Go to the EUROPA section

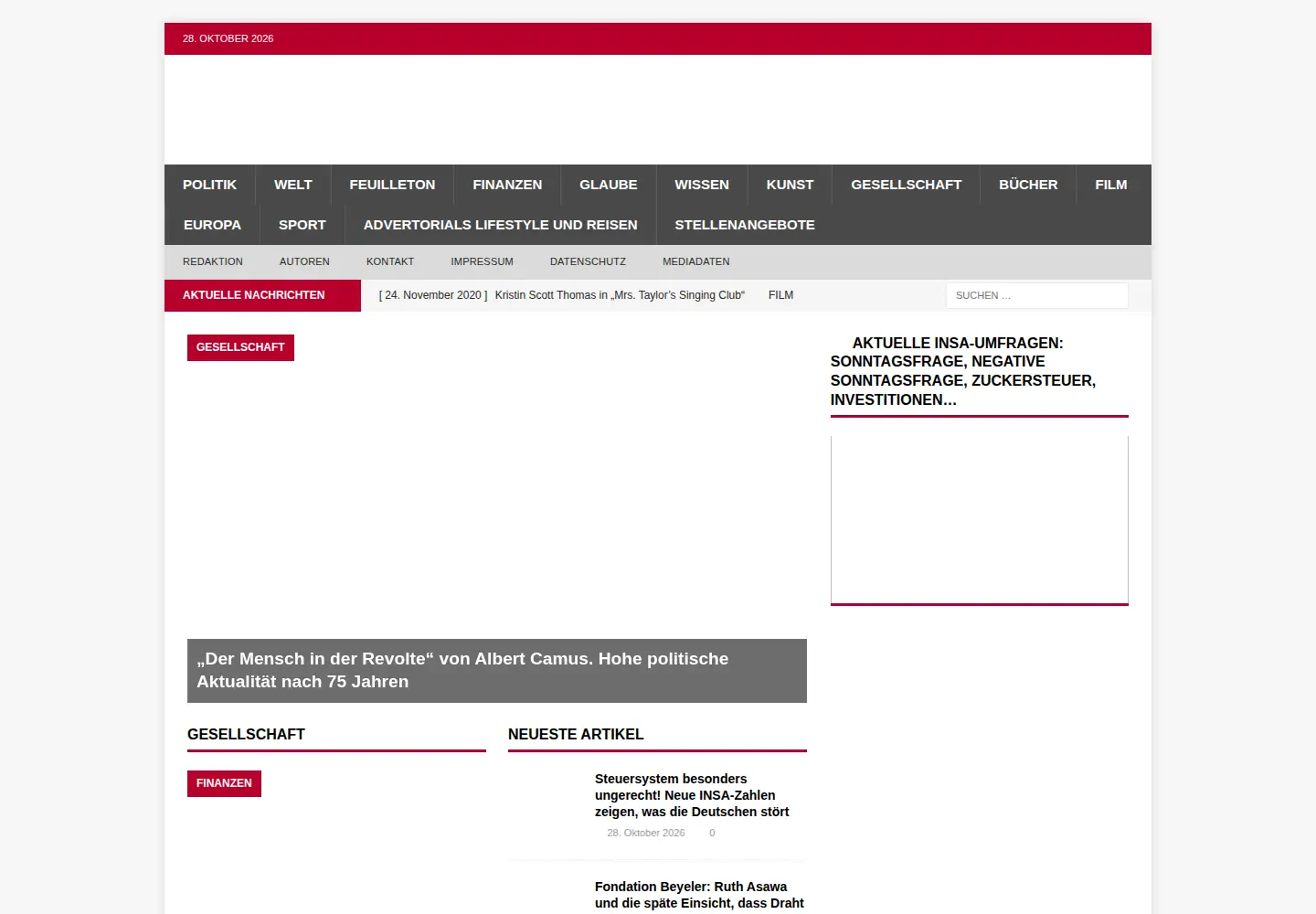click(x=212, y=225)
